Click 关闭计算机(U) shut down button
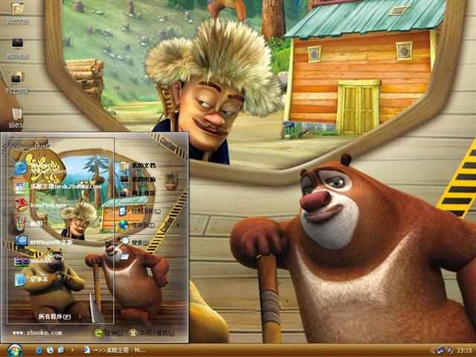 click(152, 333)
